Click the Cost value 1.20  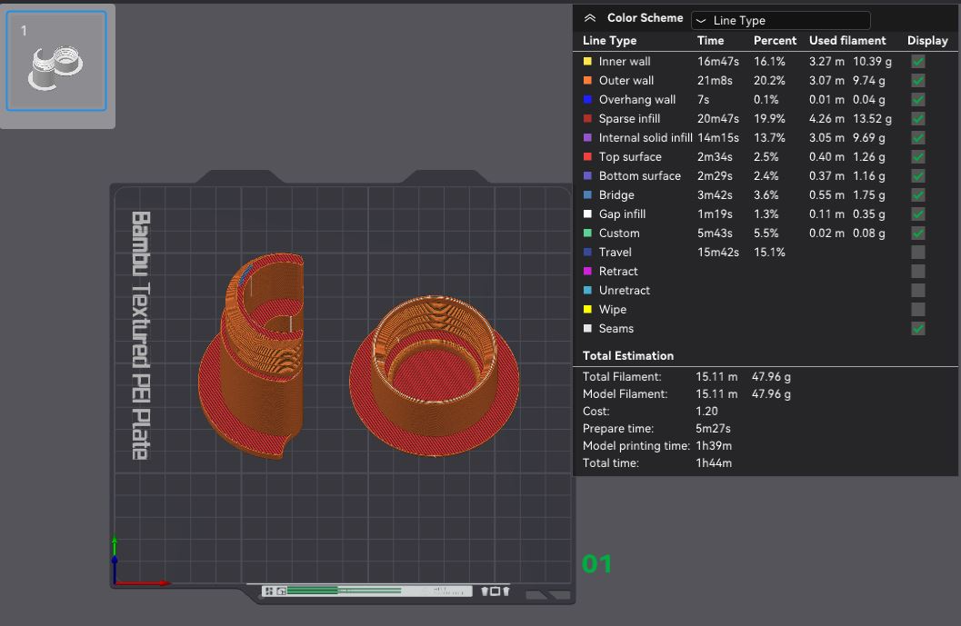[706, 411]
